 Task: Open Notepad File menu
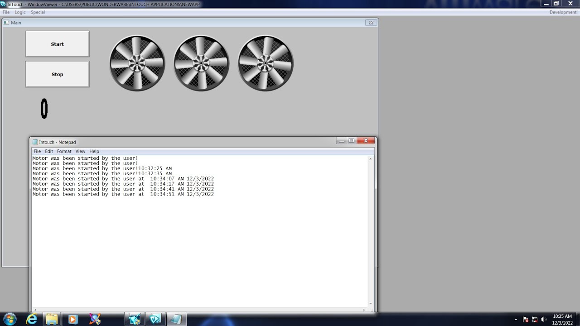[x=37, y=151]
